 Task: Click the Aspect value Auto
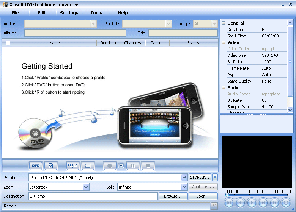point(274,75)
